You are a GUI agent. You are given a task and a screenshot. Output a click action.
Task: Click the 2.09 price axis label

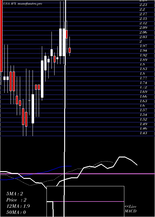[x=143, y=27]
